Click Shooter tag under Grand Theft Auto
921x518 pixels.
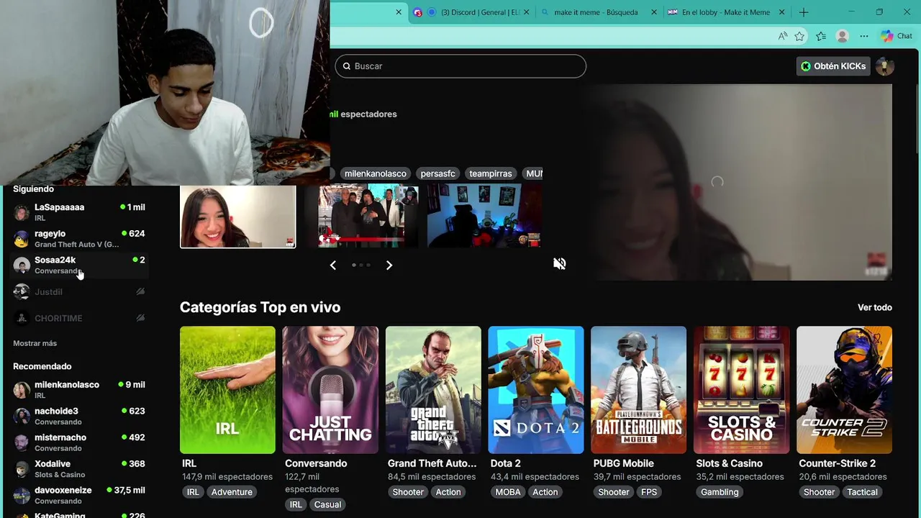click(x=408, y=492)
